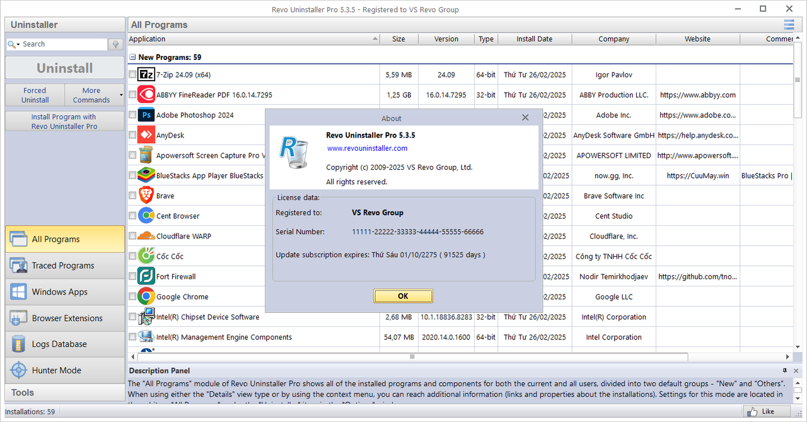Switch to Hunter Mode
Image resolution: width=807 pixels, height=422 pixels.
tap(65, 370)
